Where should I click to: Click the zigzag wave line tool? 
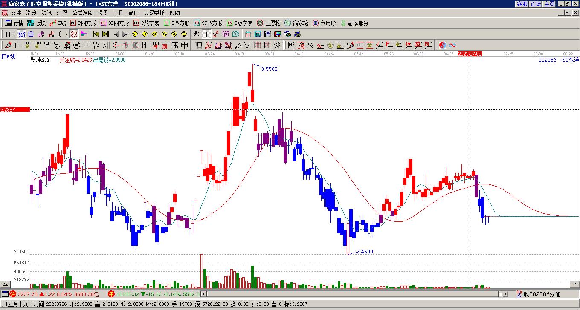click(x=247, y=45)
